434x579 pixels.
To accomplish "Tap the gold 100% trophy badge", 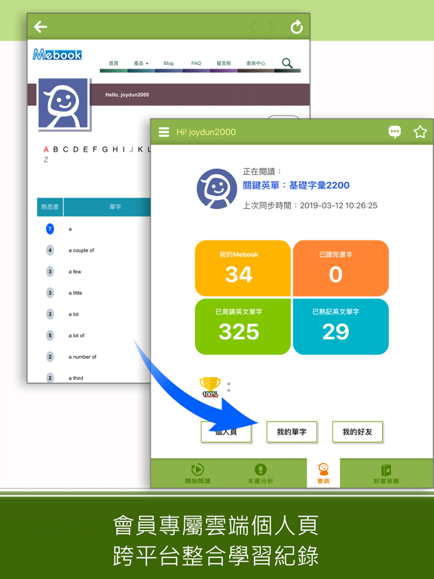I will point(210,387).
